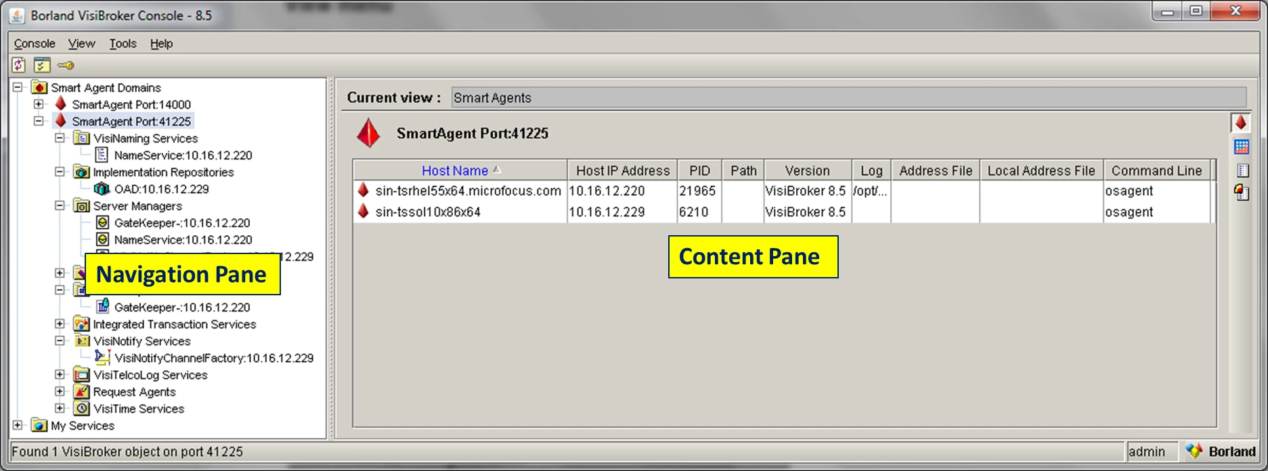The height and width of the screenshot is (471, 1268).
Task: Click the Borland logo in status bar
Action: [x=1221, y=451]
